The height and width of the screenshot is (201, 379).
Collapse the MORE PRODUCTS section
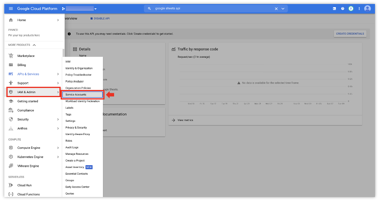[x=34, y=45]
